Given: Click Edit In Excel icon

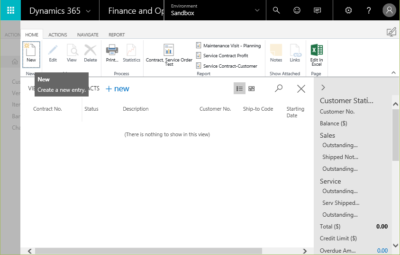Looking at the screenshot, I should pyautogui.click(x=317, y=55).
